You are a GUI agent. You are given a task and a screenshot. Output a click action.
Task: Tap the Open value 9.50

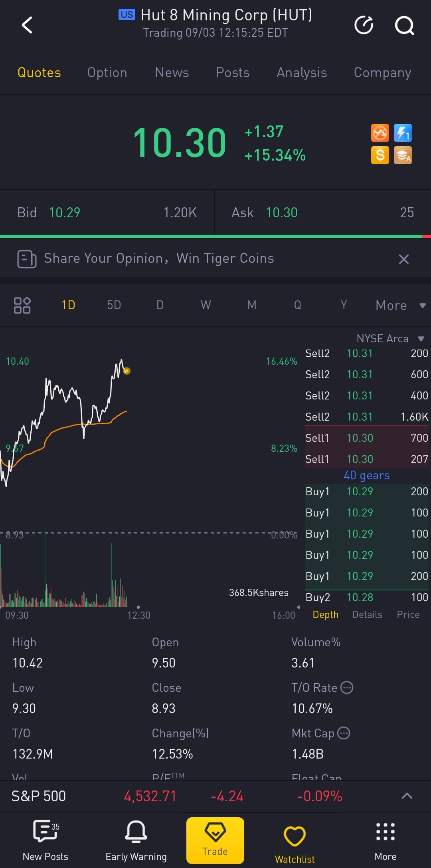(164, 663)
